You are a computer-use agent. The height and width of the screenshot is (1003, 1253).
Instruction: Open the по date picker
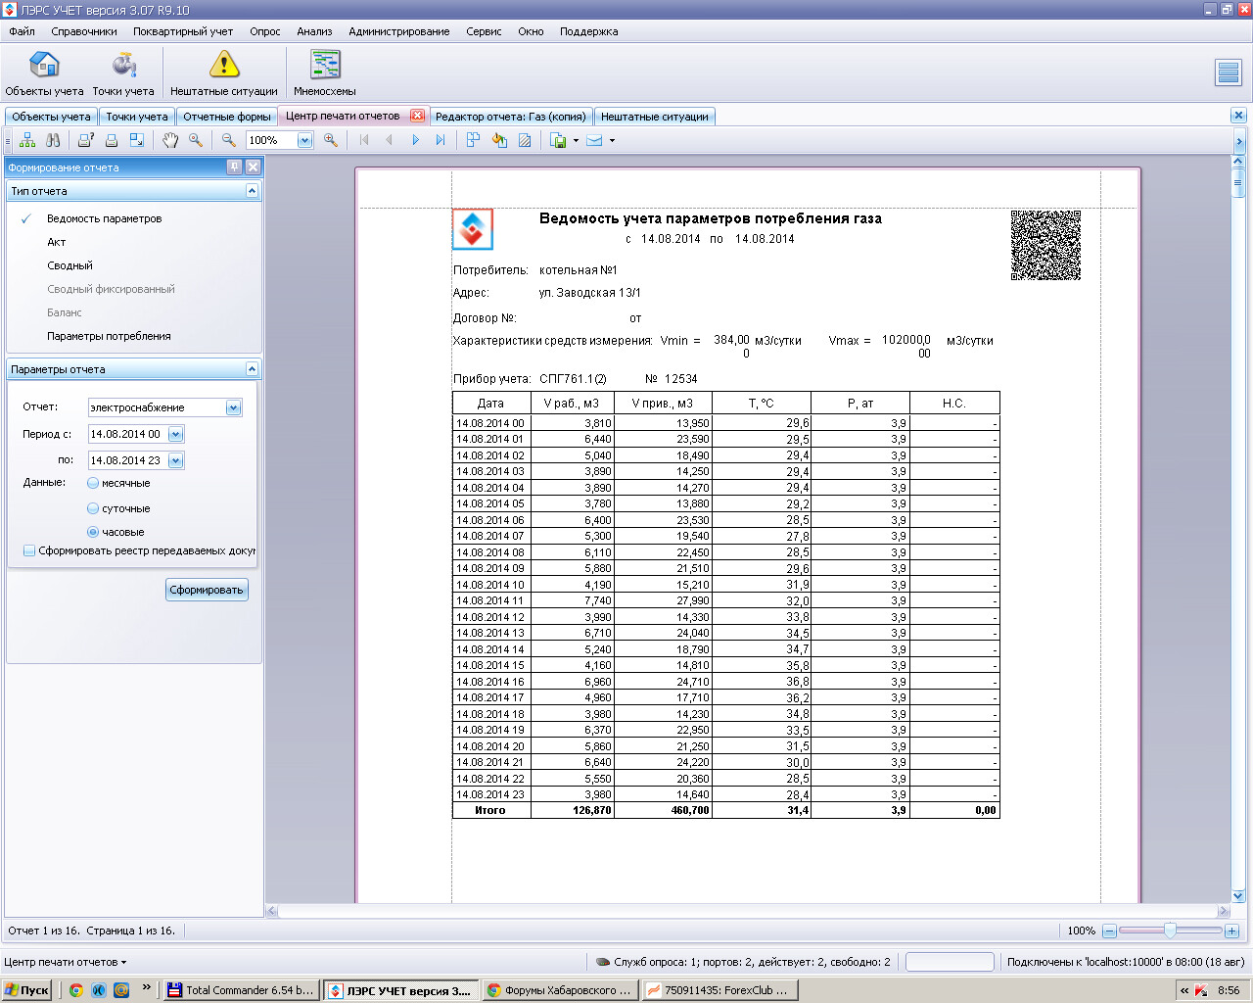tap(175, 460)
